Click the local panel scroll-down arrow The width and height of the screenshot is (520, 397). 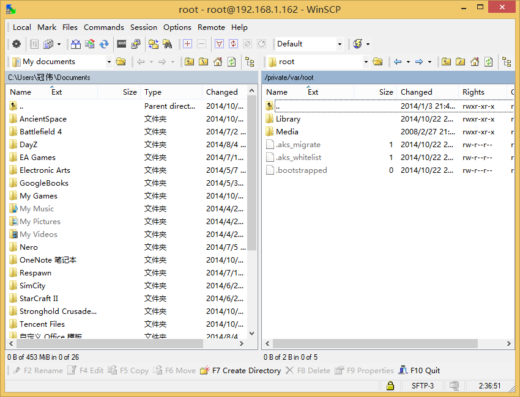pyautogui.click(x=251, y=333)
